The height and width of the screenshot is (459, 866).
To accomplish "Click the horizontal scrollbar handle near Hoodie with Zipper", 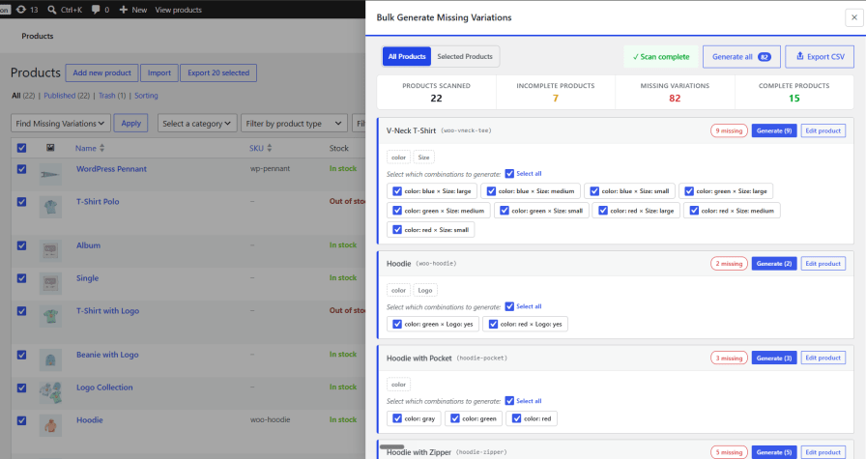I will pyautogui.click(x=391, y=446).
